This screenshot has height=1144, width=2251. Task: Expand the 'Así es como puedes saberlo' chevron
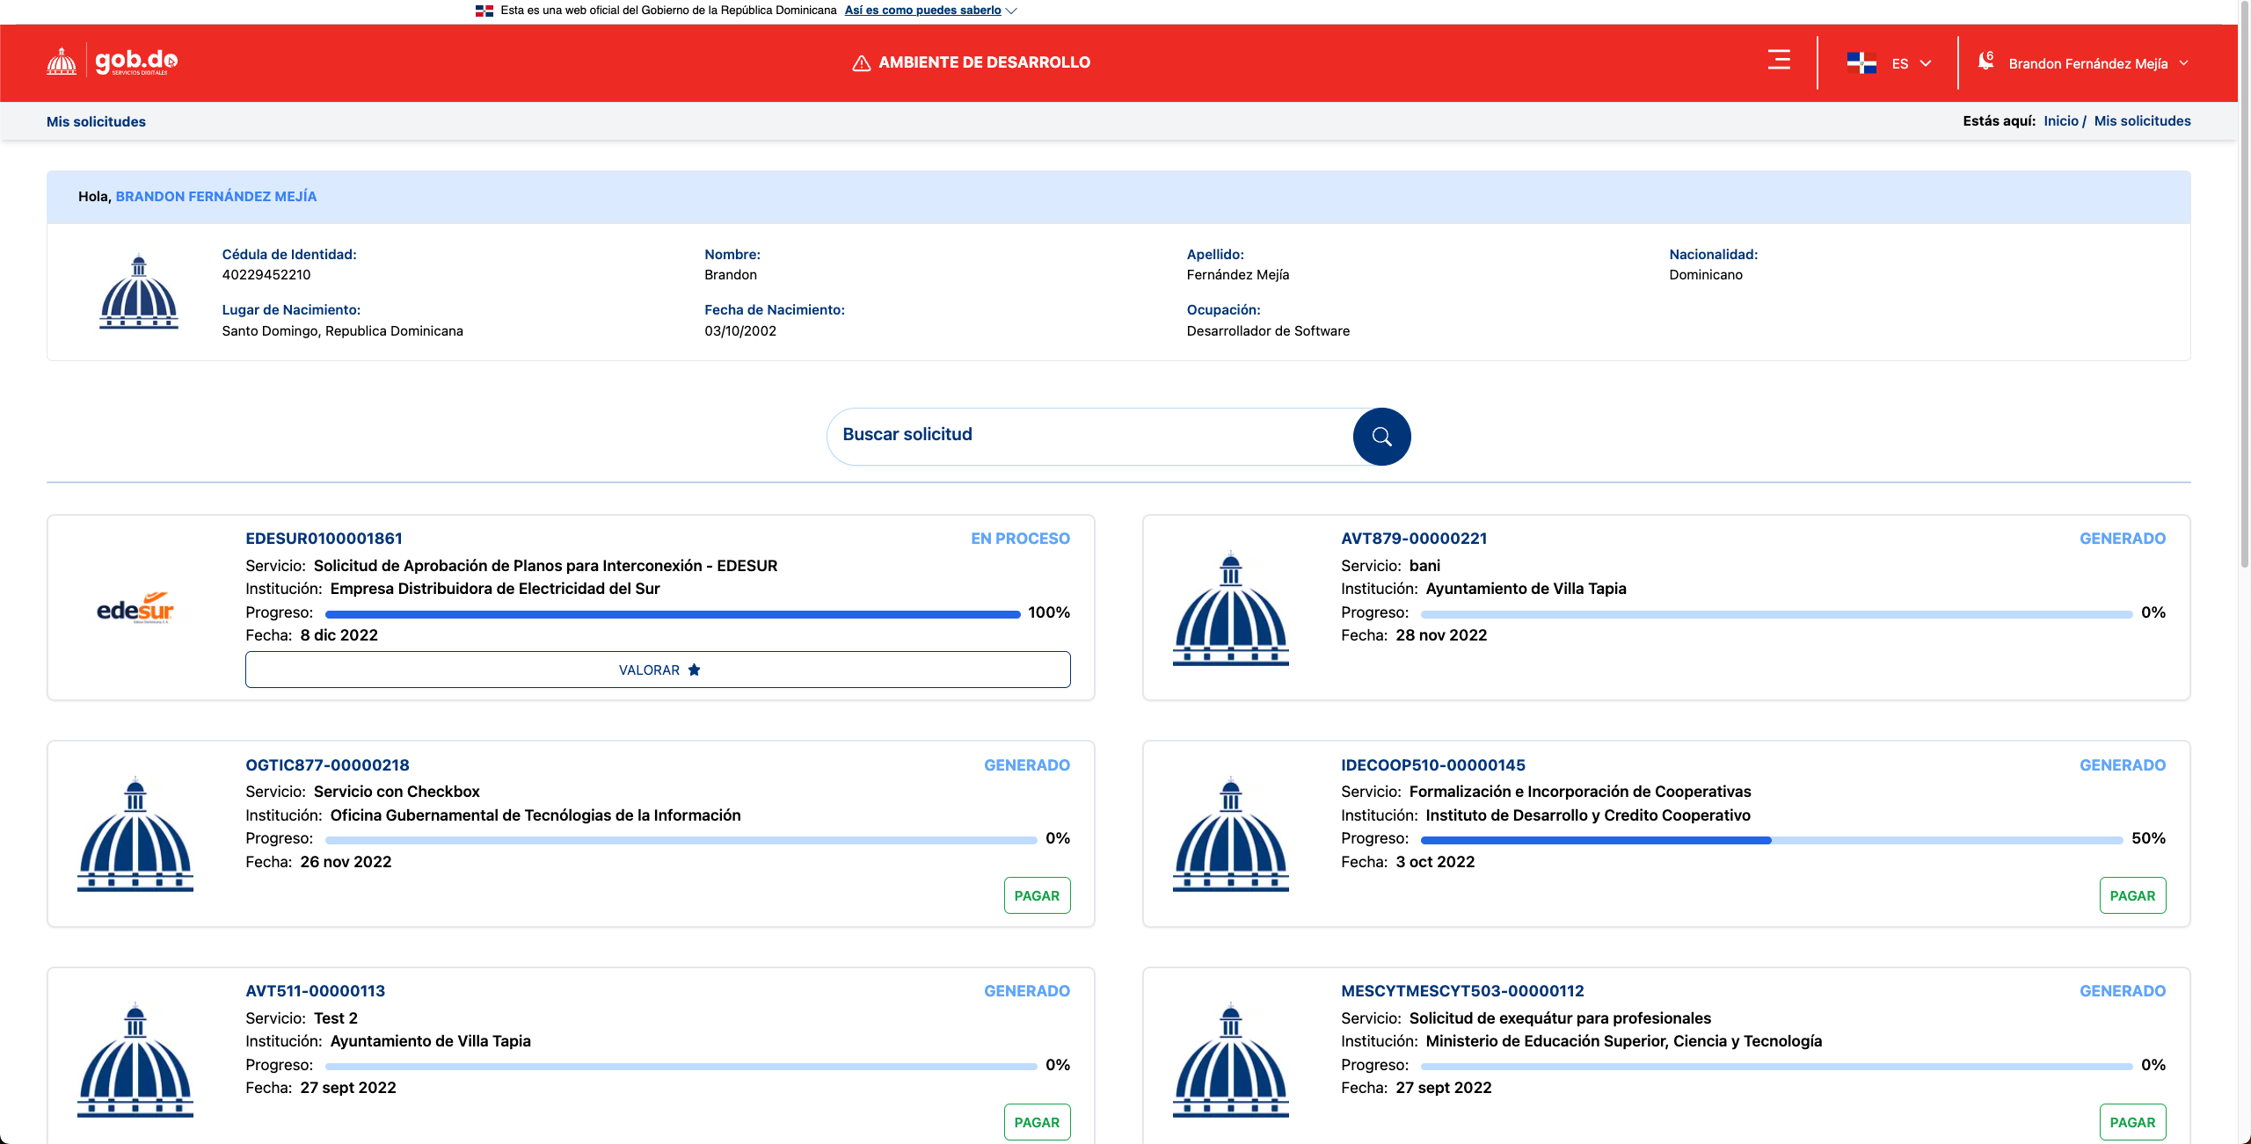pos(1011,11)
